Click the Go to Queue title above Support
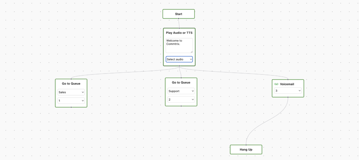 pos(181,83)
